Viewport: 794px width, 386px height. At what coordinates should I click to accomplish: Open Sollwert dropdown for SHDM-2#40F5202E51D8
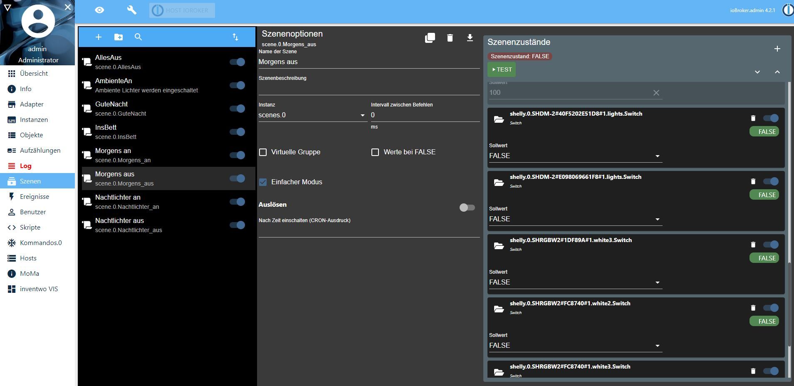point(575,156)
